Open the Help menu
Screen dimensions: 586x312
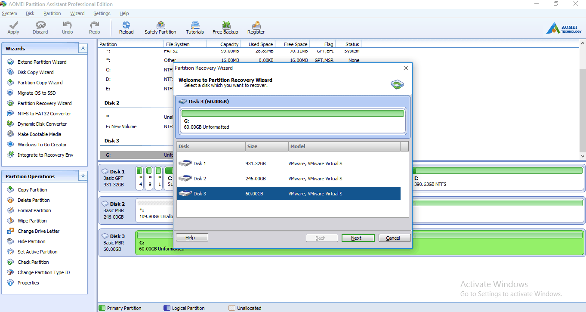(124, 13)
